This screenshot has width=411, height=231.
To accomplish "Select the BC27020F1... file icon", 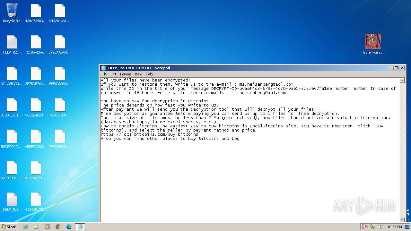I will coord(36,170).
